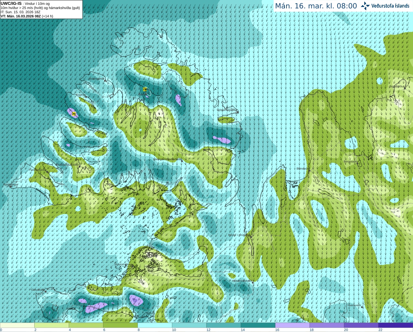Click the Flateyri station marker
The width and height of the screenshot is (413, 332).
point(86,96)
